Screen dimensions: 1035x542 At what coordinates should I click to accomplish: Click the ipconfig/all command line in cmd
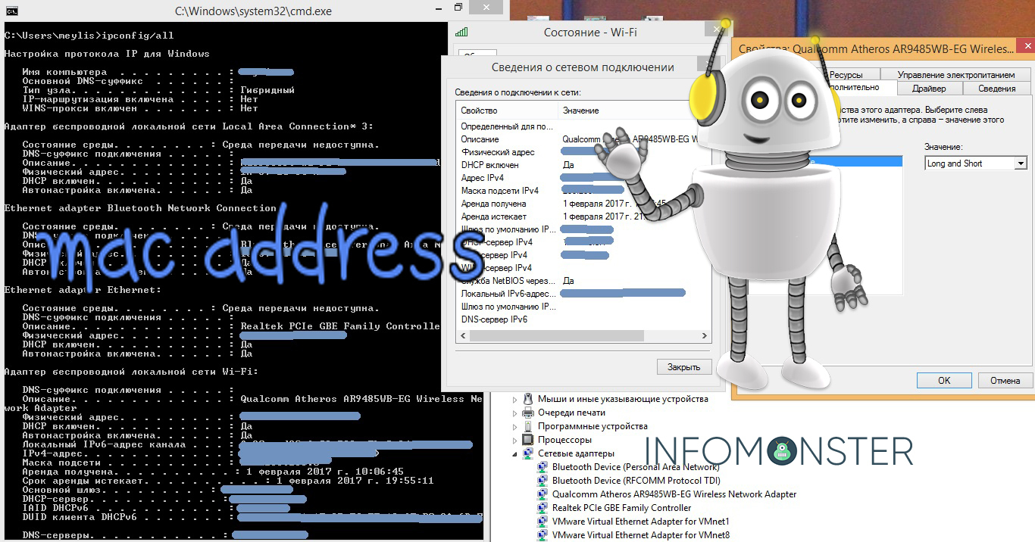coord(89,36)
